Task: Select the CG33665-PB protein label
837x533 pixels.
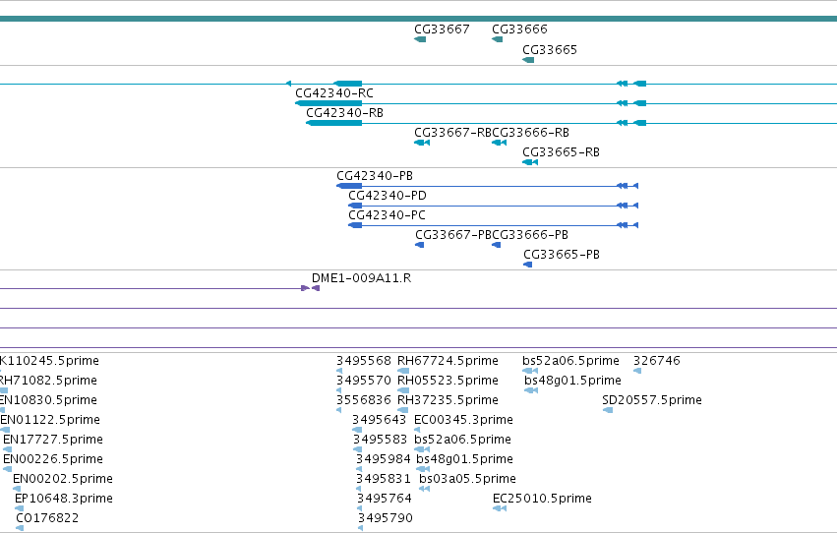Action: point(562,255)
